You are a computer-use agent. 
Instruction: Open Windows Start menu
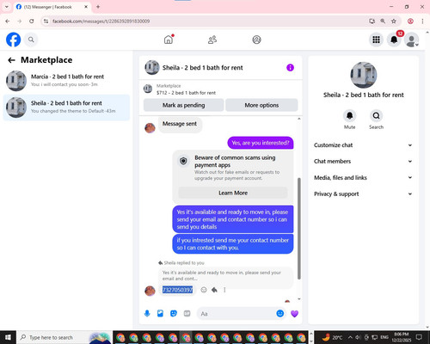pos(8,337)
